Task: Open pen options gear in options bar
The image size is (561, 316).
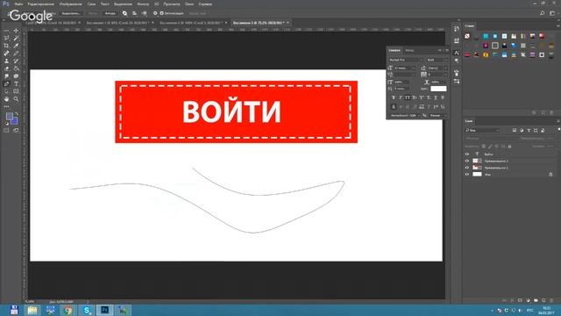Action: coord(155,13)
